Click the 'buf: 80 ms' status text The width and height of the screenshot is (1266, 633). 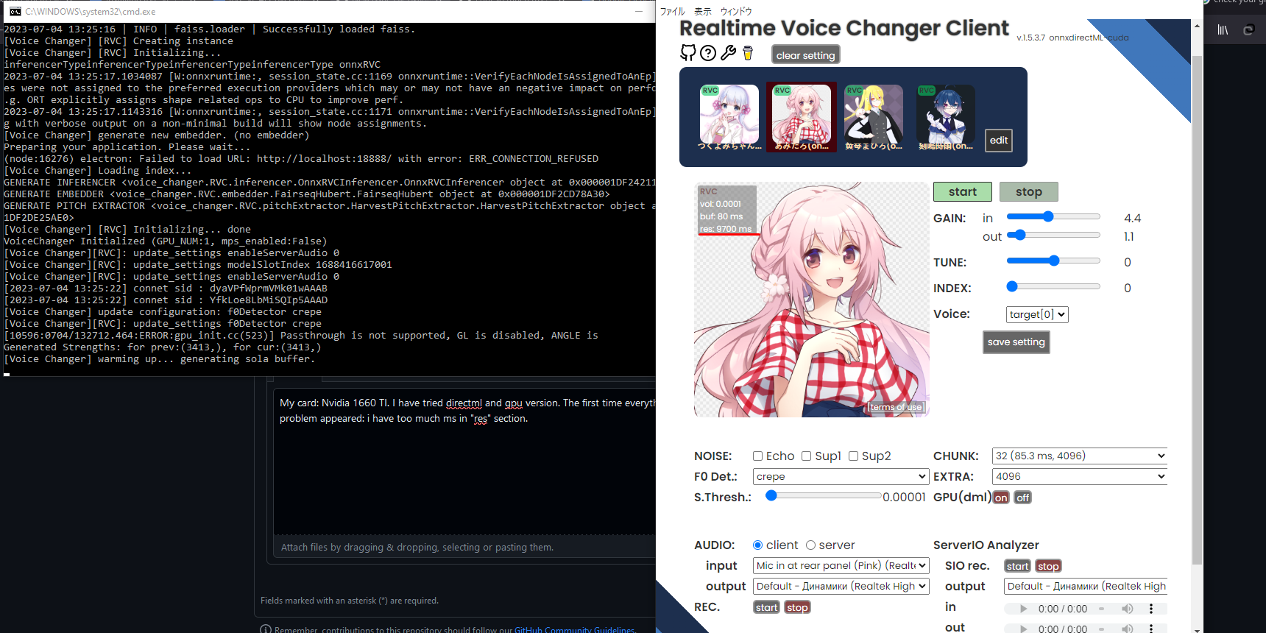click(x=721, y=216)
